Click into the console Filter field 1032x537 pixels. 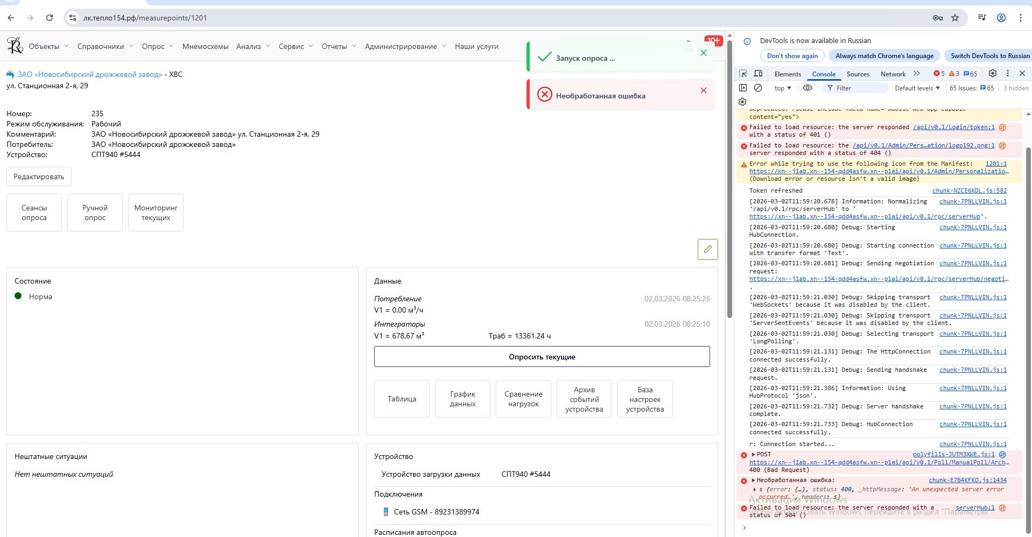click(x=859, y=88)
